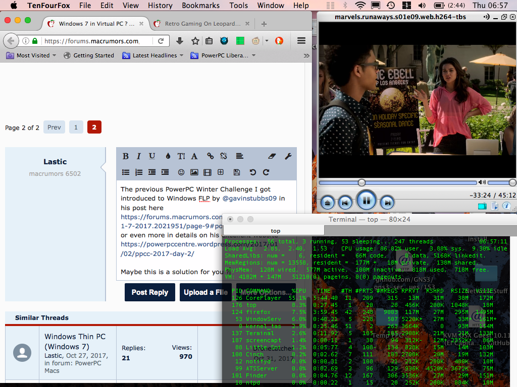Open insert plus-box menu in editor

coord(221,172)
